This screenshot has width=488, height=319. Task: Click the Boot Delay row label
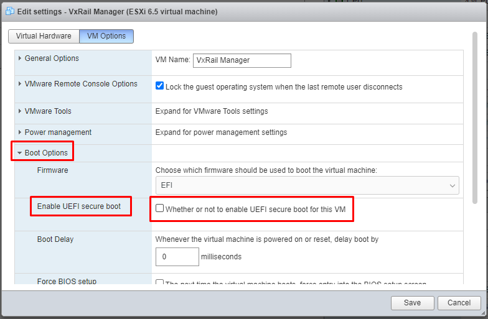coord(55,239)
